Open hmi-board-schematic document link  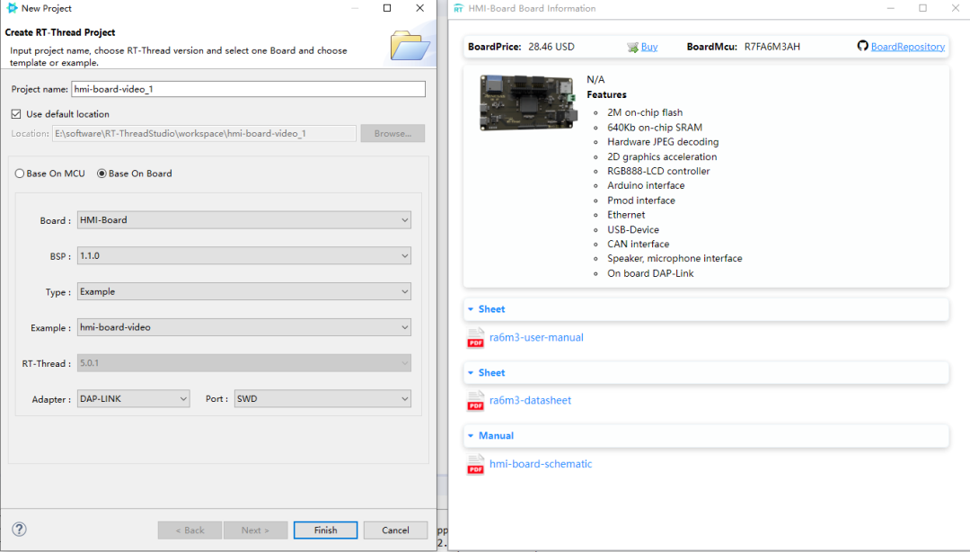[541, 464]
